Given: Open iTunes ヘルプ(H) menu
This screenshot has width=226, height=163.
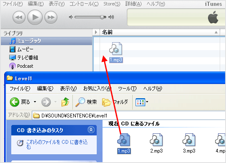Looking at the screenshot, I should [156, 4].
